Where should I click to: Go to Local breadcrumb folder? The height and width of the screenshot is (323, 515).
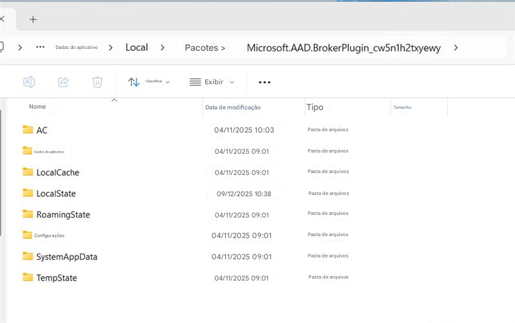pos(136,47)
